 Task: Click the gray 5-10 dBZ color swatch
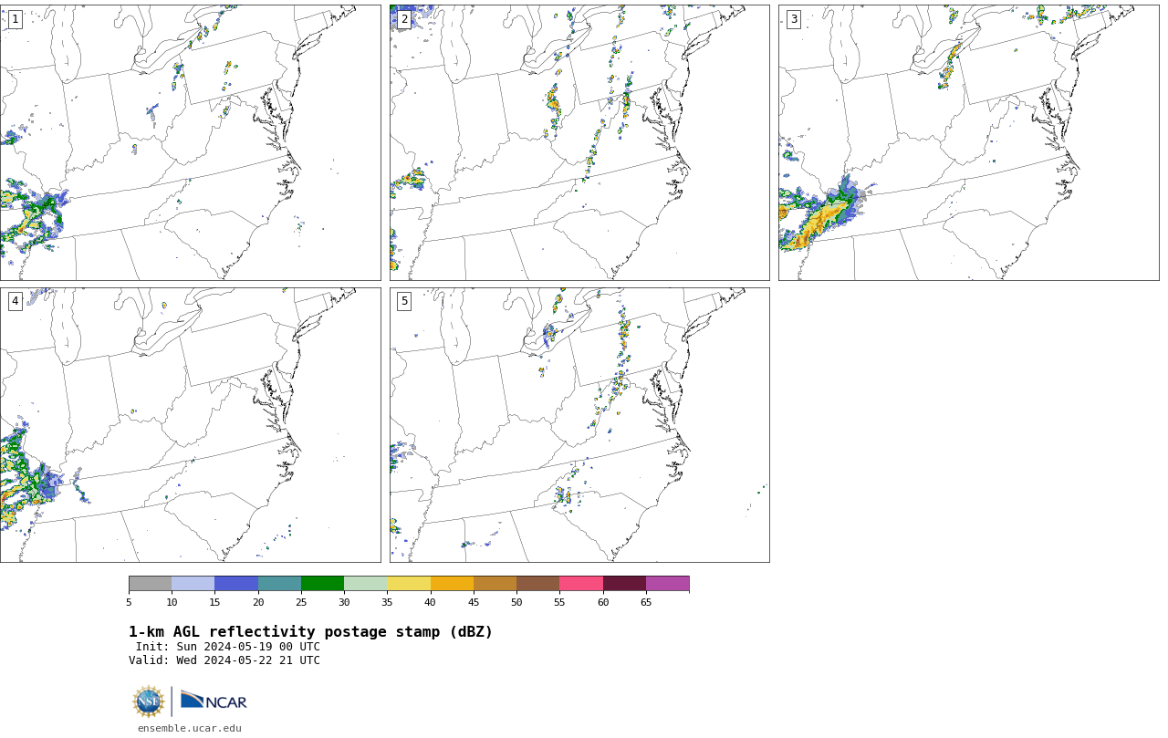(150, 584)
